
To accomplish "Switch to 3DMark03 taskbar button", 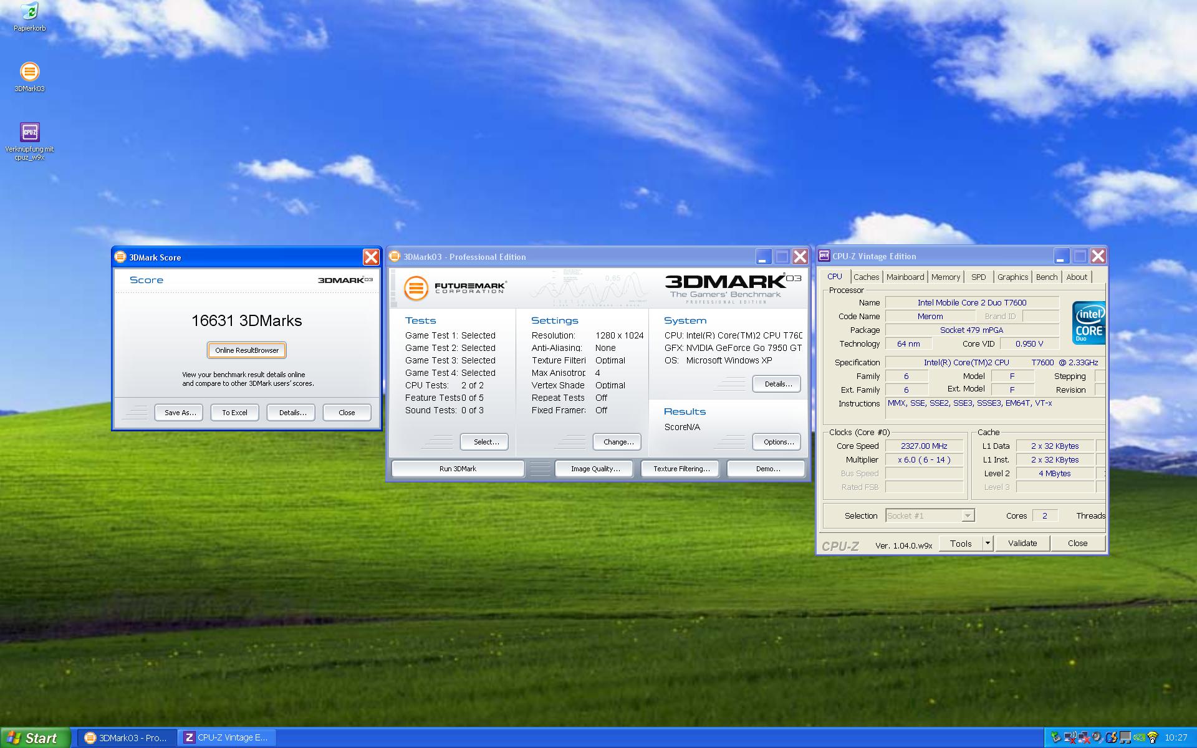I will coord(127,738).
